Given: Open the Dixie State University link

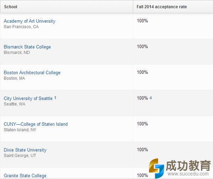Looking at the screenshot, I should (x=25, y=150).
